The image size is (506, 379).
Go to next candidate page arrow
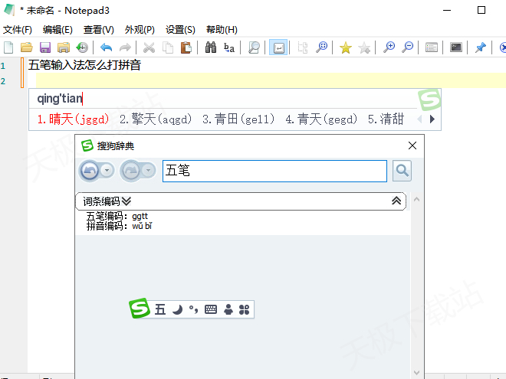point(432,119)
